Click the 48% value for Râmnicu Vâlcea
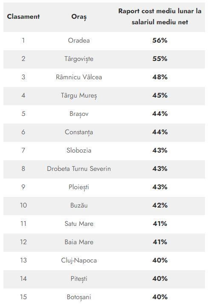Screen dimensions: 208x306 coord(160,77)
